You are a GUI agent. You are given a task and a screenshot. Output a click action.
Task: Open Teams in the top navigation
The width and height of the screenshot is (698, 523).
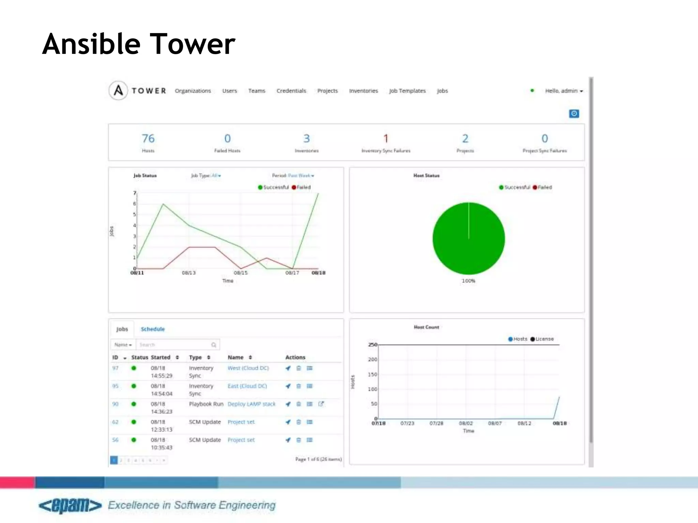[x=257, y=91]
